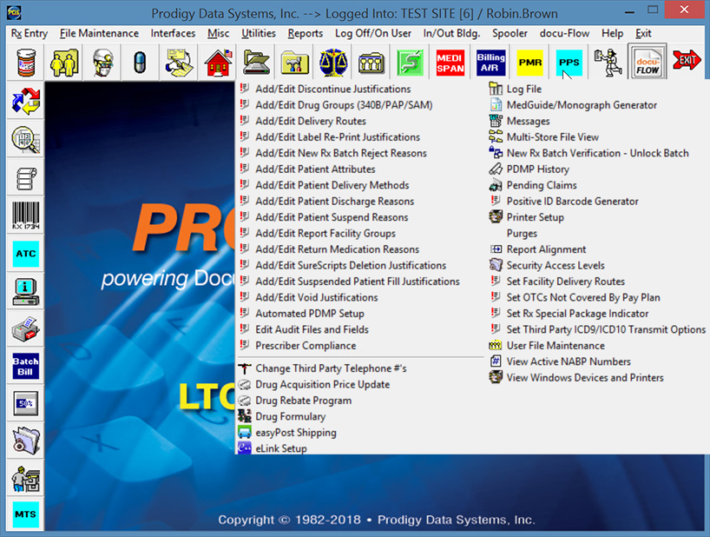Click the barcode RX sidebar icon

(x=26, y=215)
